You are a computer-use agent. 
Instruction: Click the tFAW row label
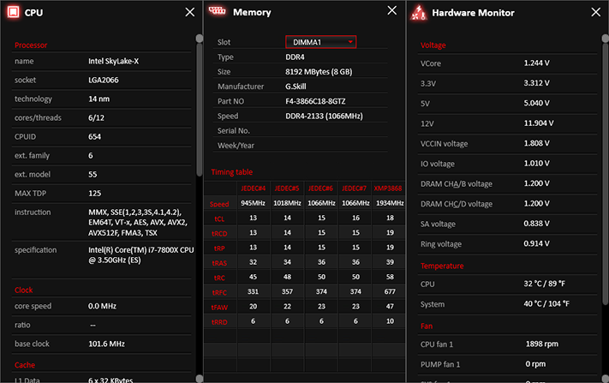pos(219,308)
